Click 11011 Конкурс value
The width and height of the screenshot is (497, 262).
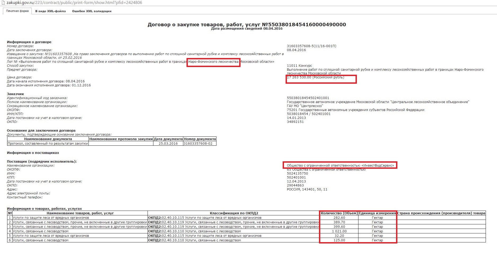coord(299,65)
